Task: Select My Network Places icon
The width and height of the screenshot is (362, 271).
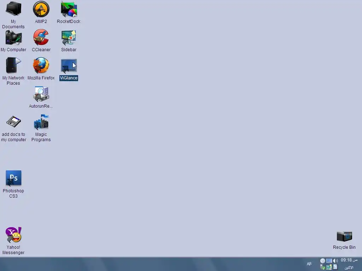Action: coord(13,65)
